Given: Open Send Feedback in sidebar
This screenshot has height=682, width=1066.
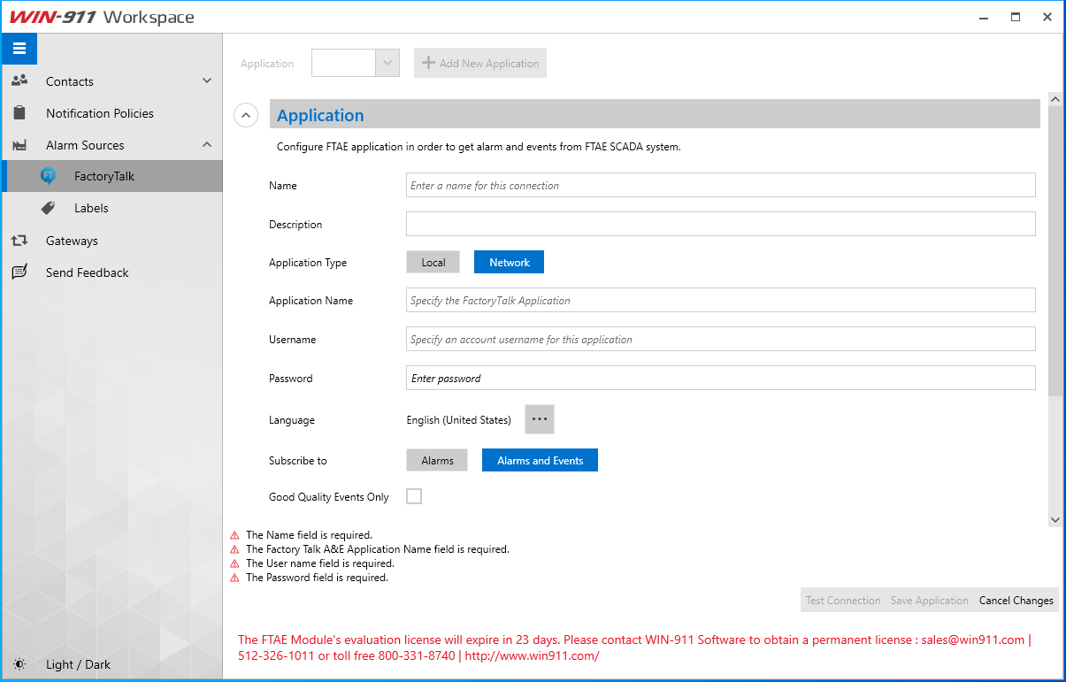Looking at the screenshot, I should (111, 272).
